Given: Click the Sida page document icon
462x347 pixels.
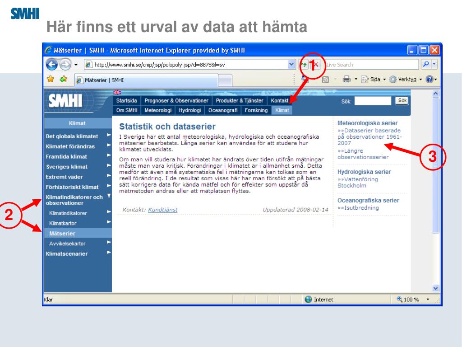Looking at the screenshot, I should coord(365,80).
